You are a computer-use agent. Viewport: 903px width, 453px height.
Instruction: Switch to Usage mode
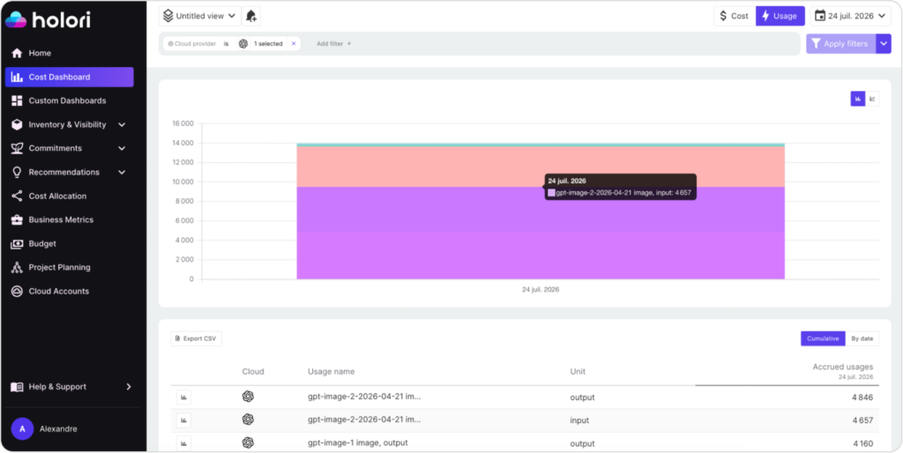[780, 16]
